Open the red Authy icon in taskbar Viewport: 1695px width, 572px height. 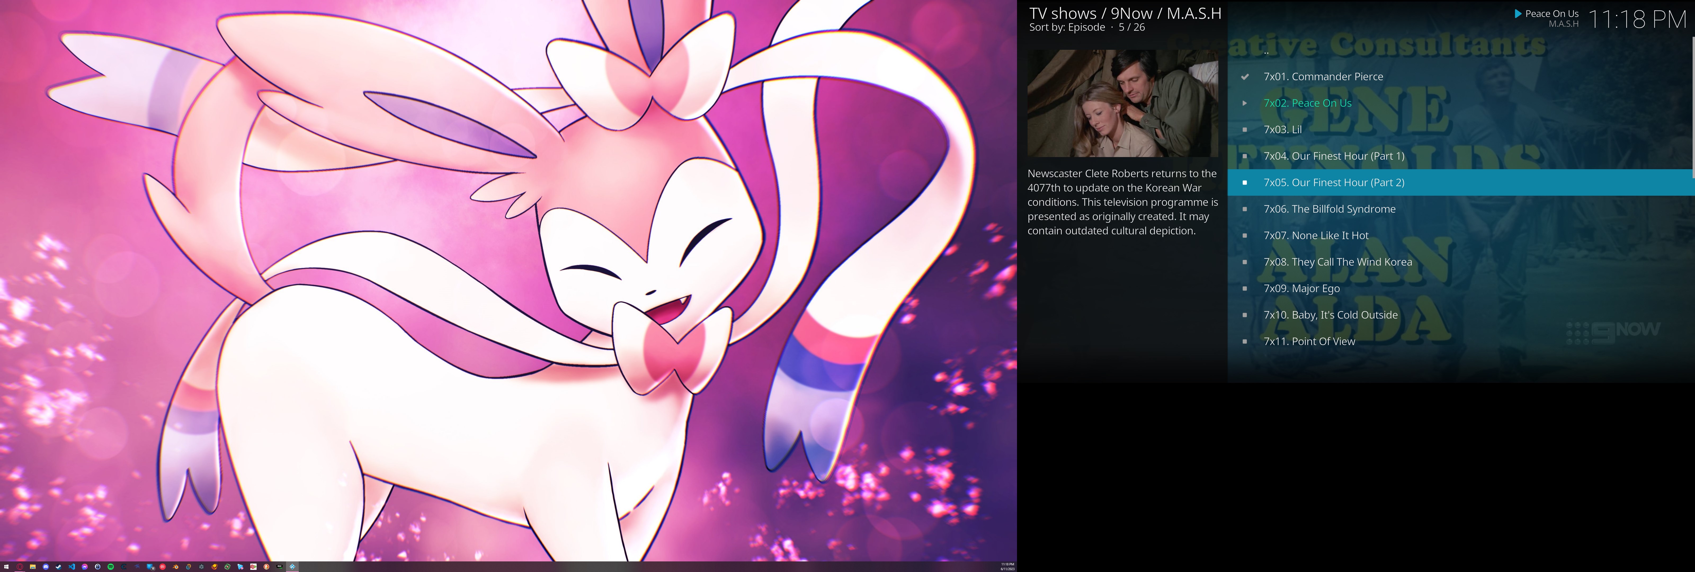[x=163, y=567]
